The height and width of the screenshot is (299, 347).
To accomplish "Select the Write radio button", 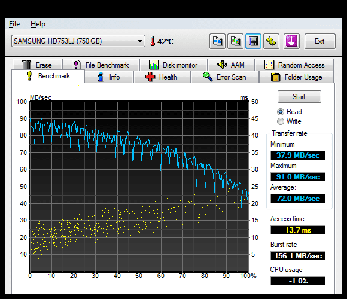I will point(281,121).
